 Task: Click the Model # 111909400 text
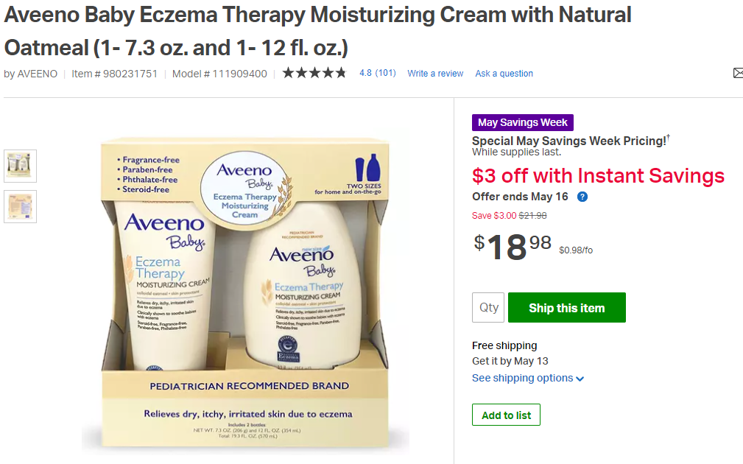(x=219, y=74)
